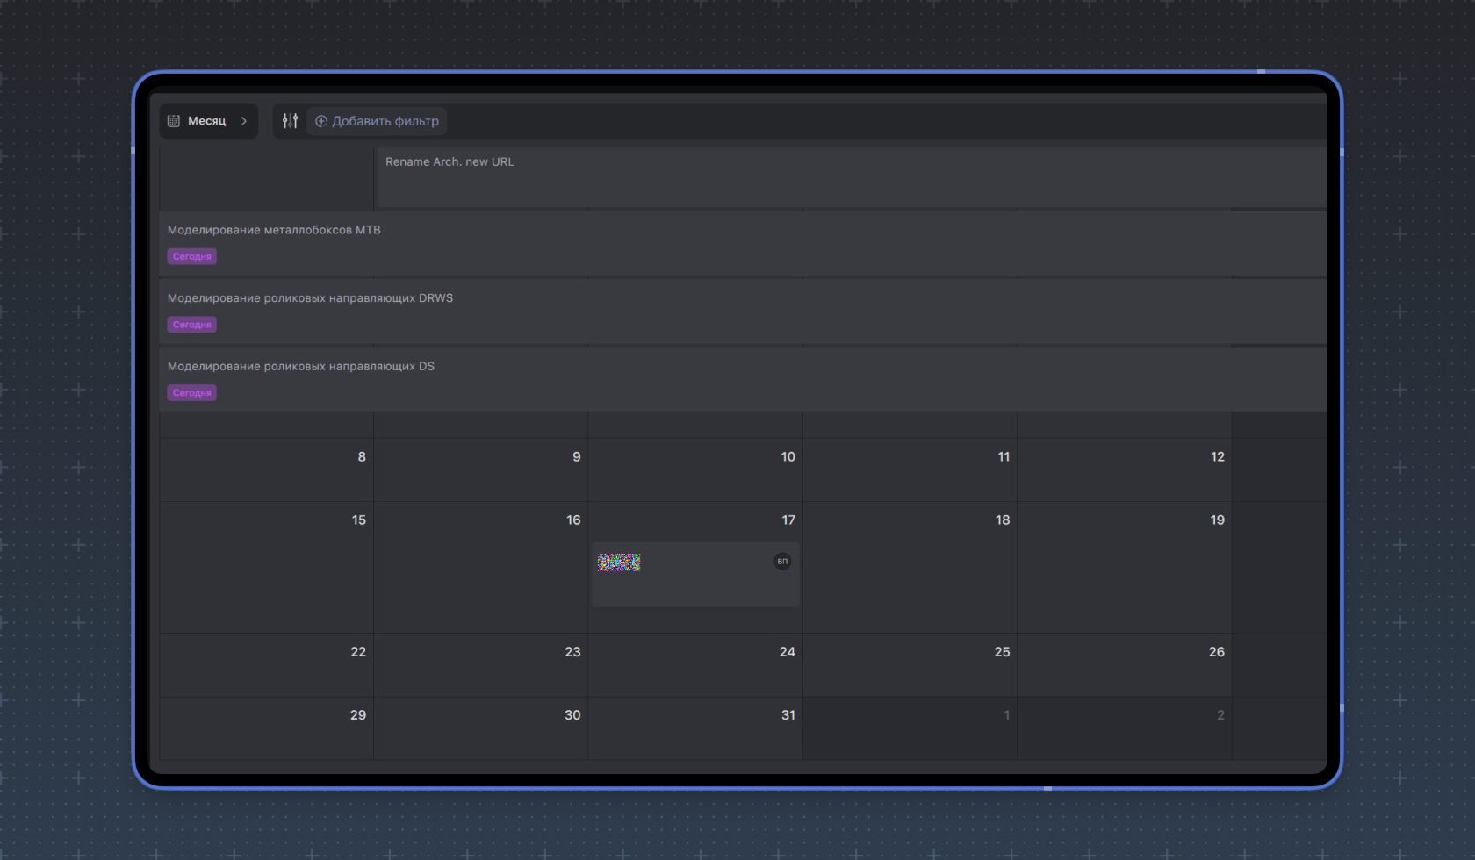Open the 'Rename Arch. new URL' task
Screen dimensions: 1475x860
pyautogui.click(x=450, y=162)
